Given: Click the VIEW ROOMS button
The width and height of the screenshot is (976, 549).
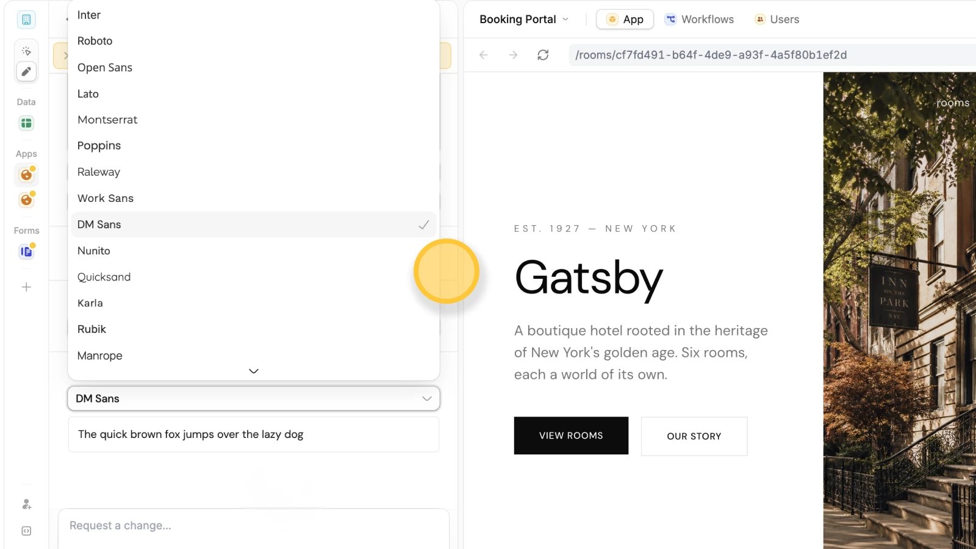Looking at the screenshot, I should pyautogui.click(x=571, y=436).
